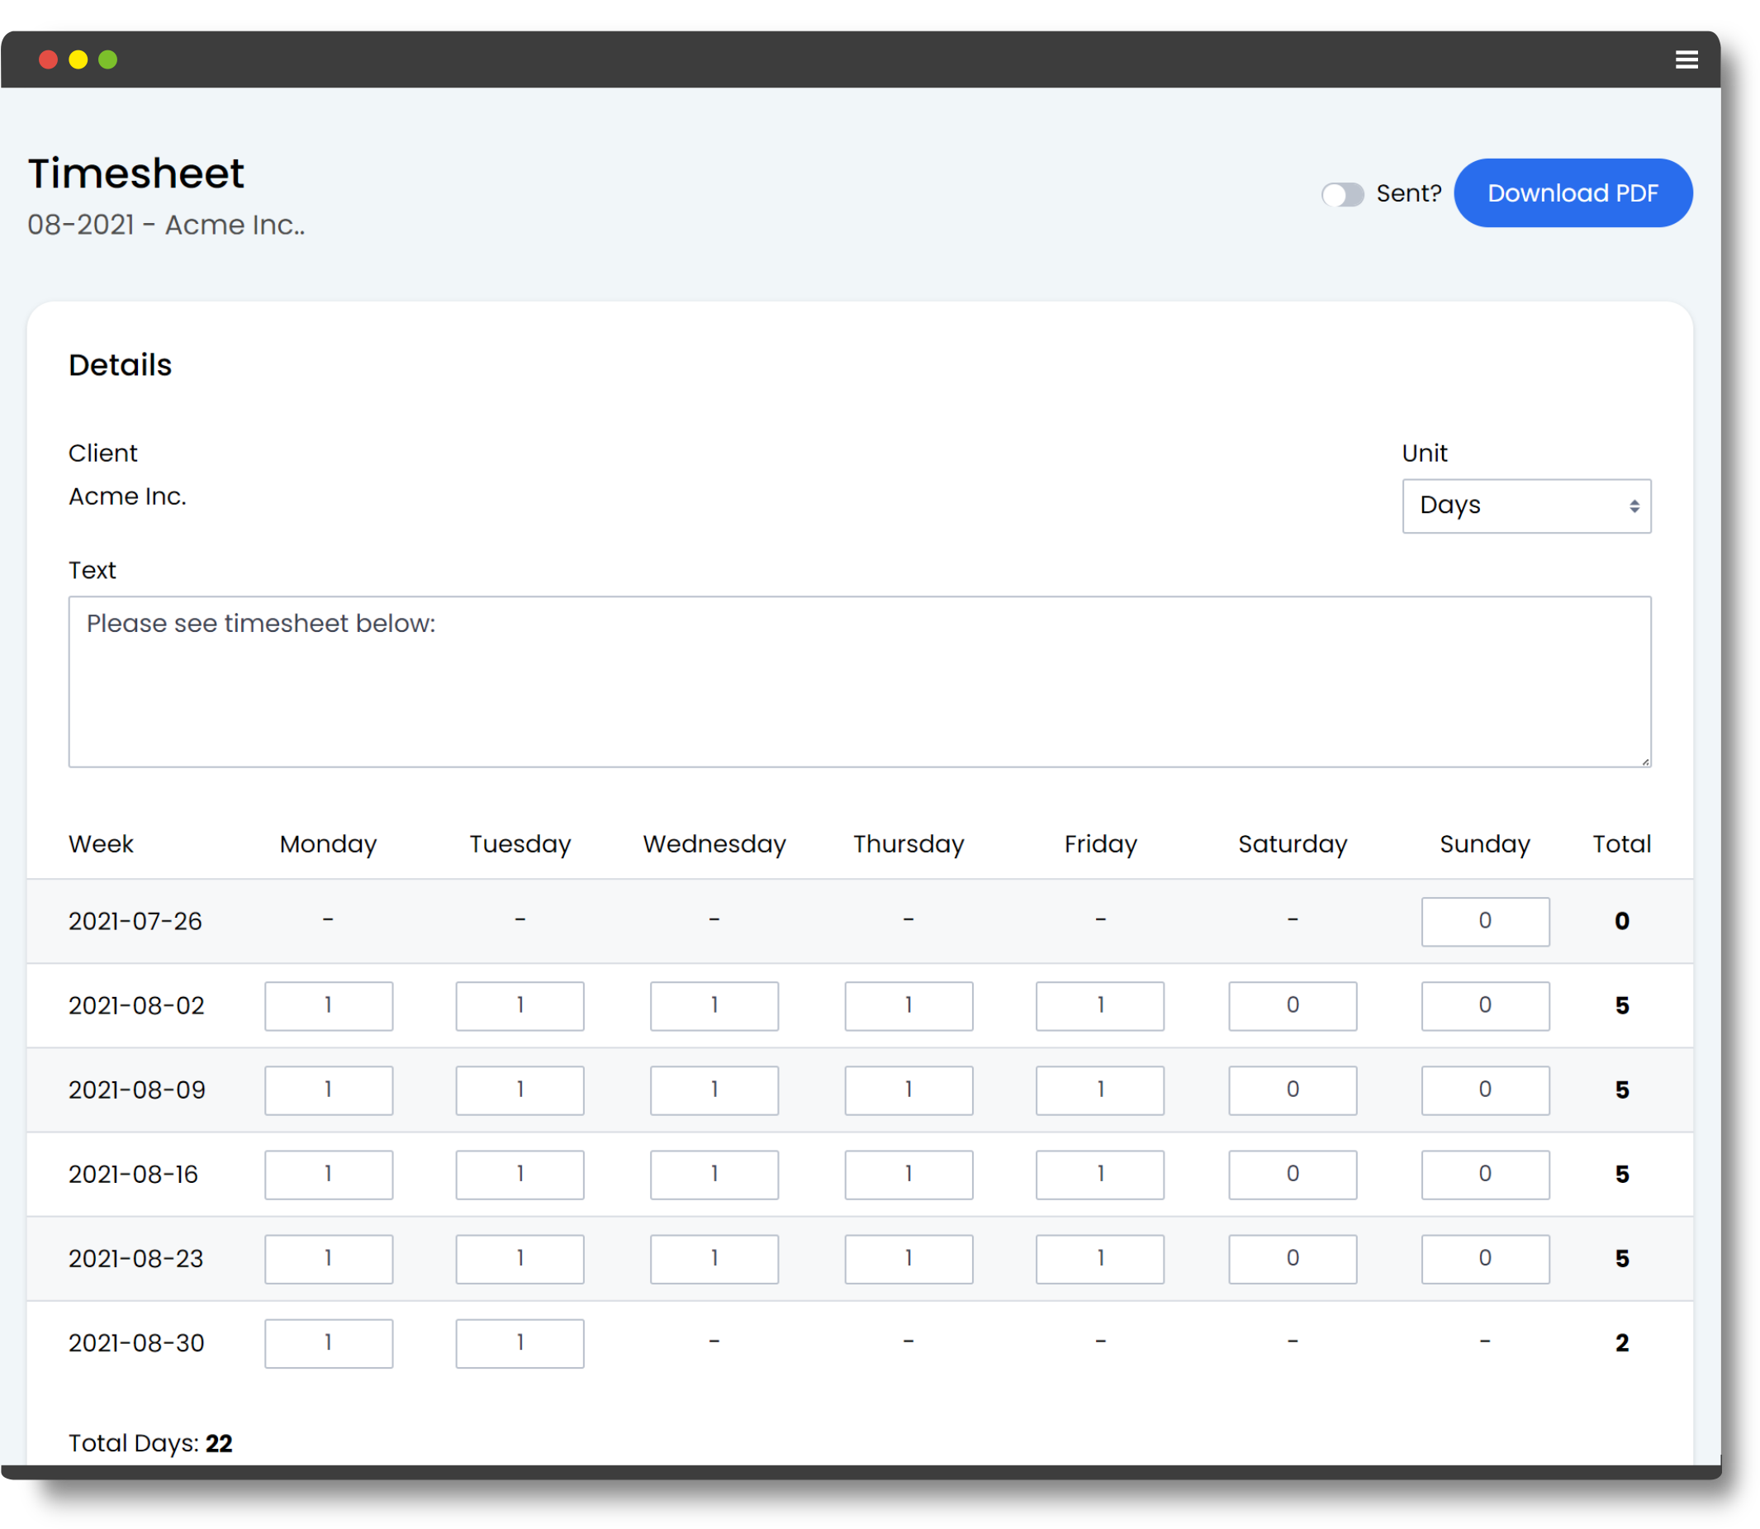The image size is (1760, 1529).
Task: Edit Wednesday field for week 2021-08-16
Action: point(714,1175)
